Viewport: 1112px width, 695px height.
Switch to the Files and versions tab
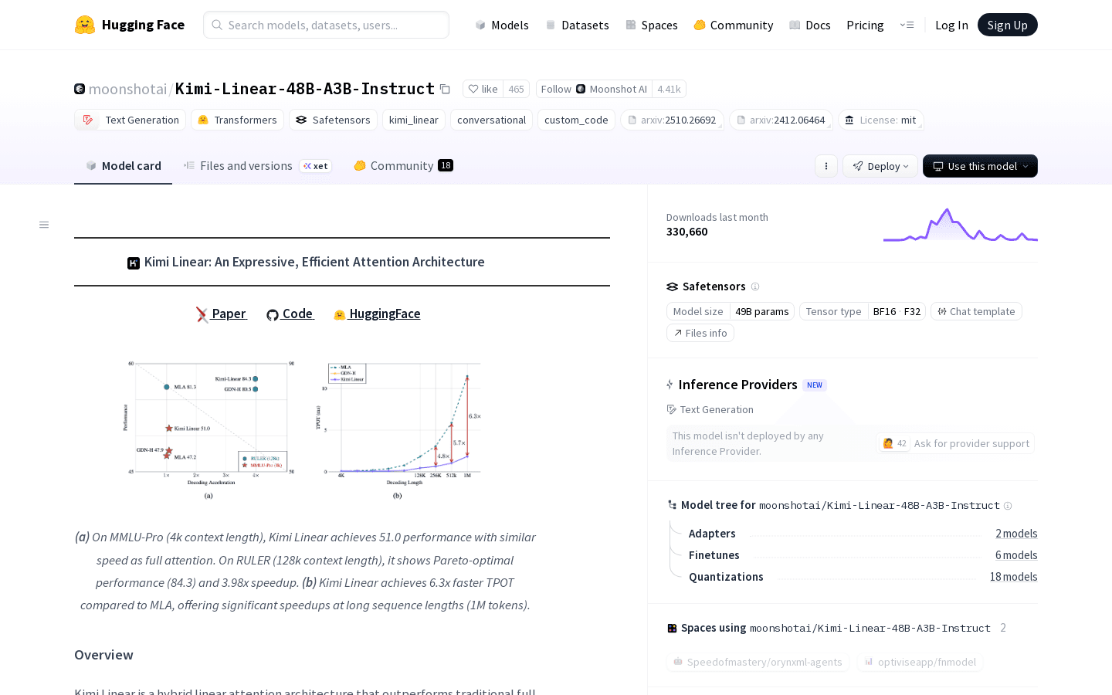(x=246, y=166)
